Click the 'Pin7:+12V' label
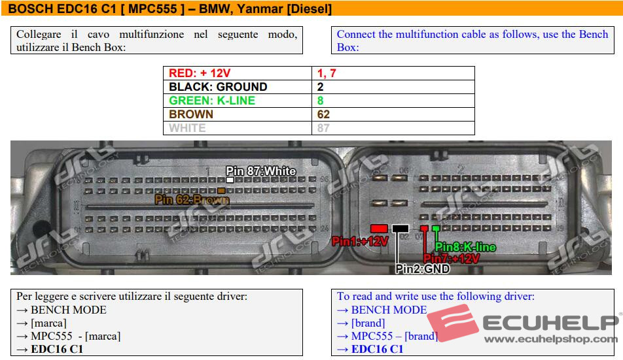Image resolution: width=623 pixels, height=360 pixels. click(x=452, y=259)
